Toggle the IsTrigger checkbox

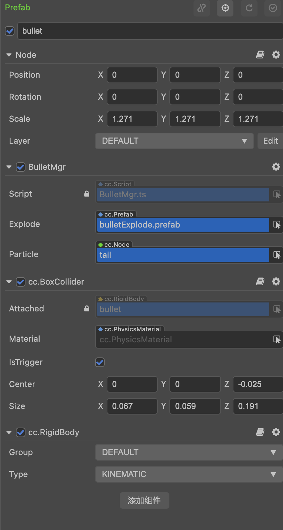(x=100, y=362)
